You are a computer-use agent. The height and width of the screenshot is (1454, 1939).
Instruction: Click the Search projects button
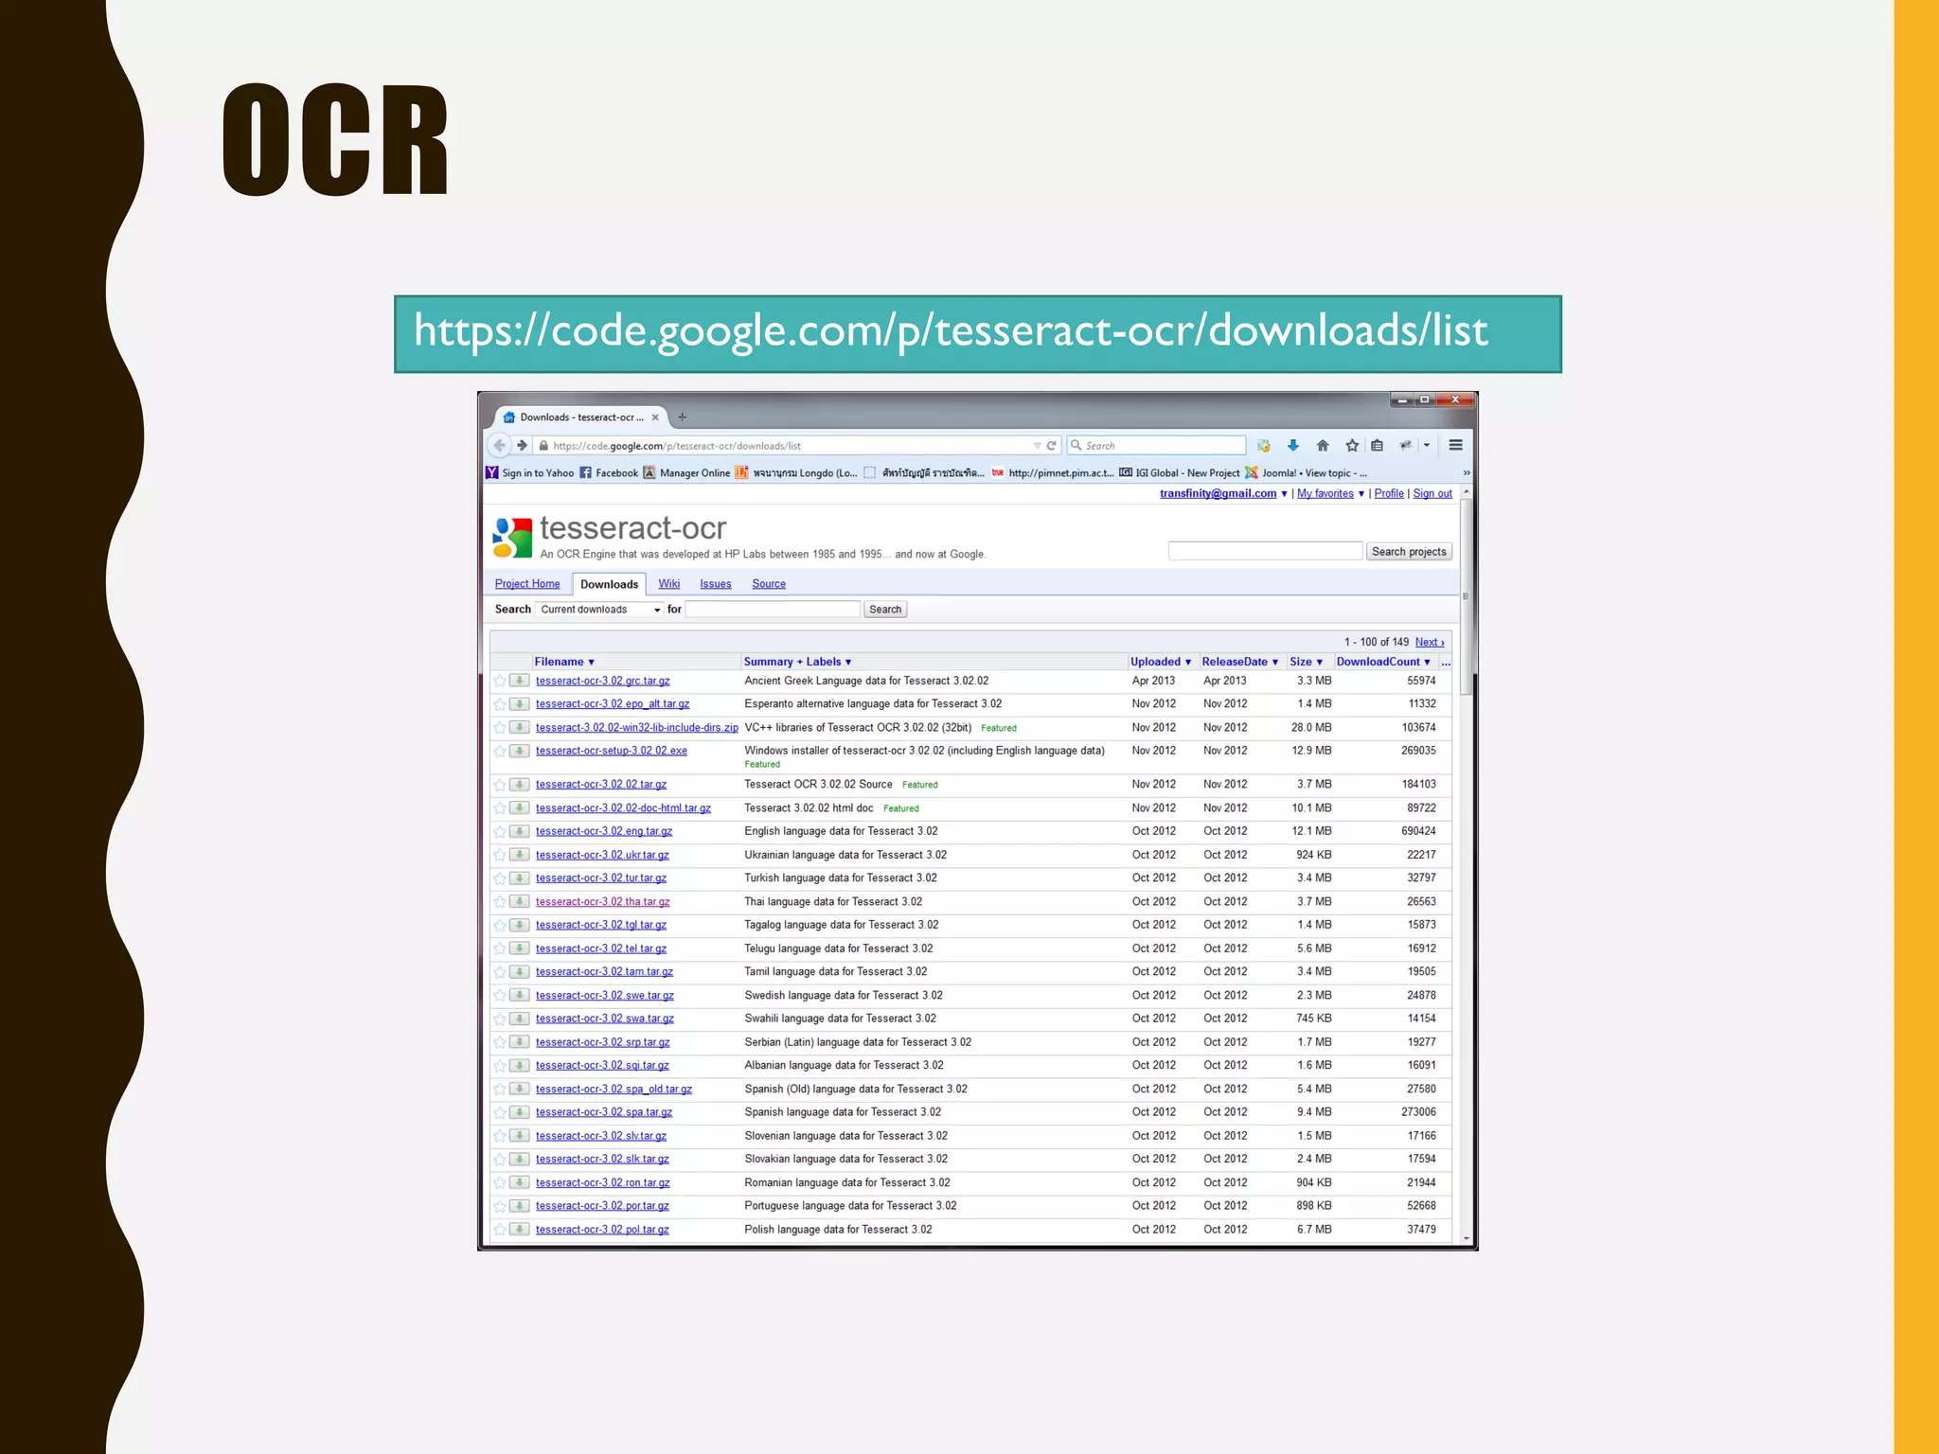tap(1409, 552)
